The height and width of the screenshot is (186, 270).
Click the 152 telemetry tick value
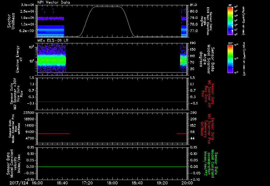(x=193, y=125)
